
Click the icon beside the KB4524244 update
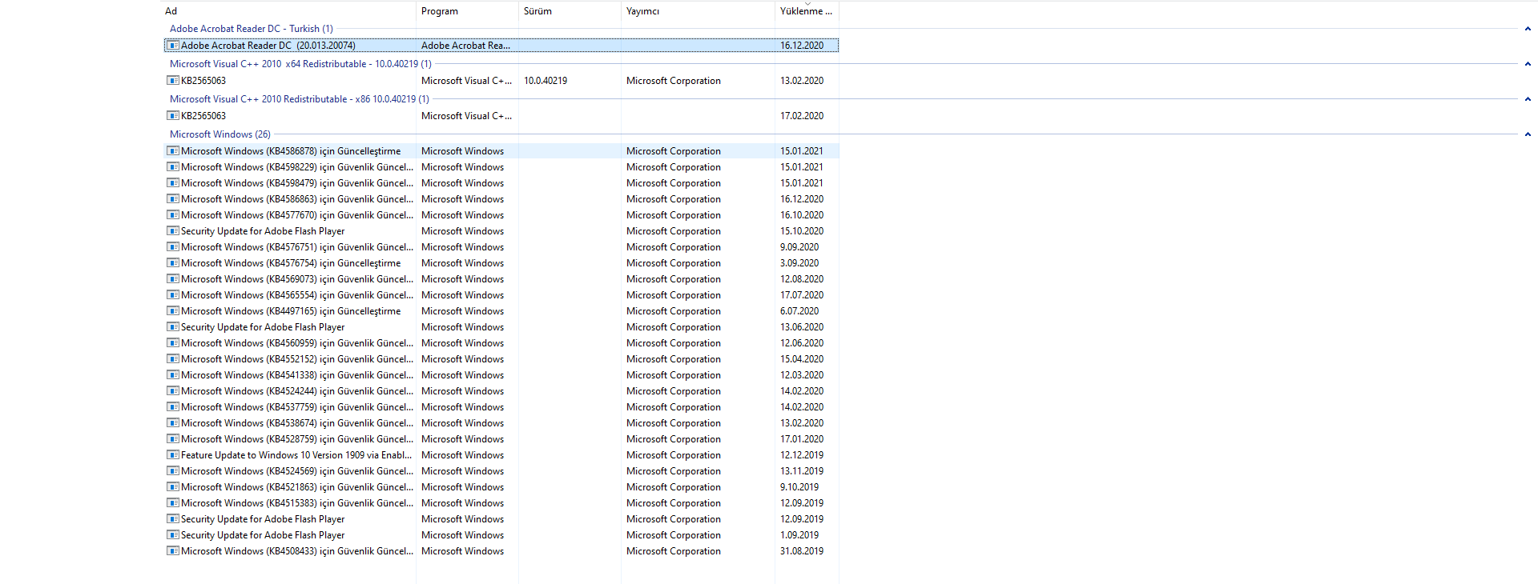[x=172, y=391]
